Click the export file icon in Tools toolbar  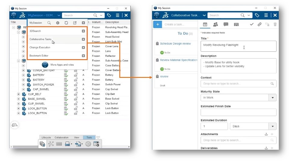[78, 144]
